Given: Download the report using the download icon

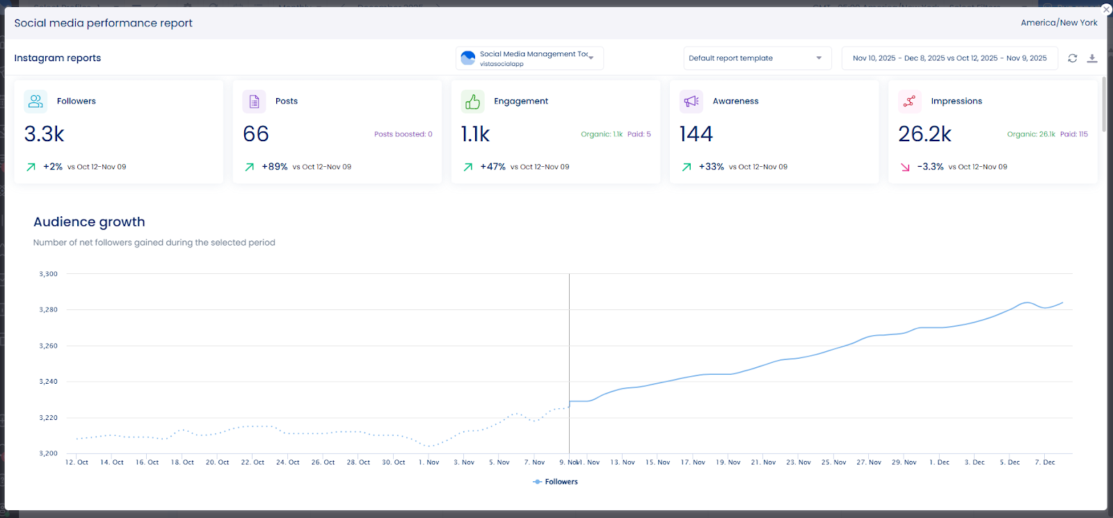Looking at the screenshot, I should tap(1092, 58).
